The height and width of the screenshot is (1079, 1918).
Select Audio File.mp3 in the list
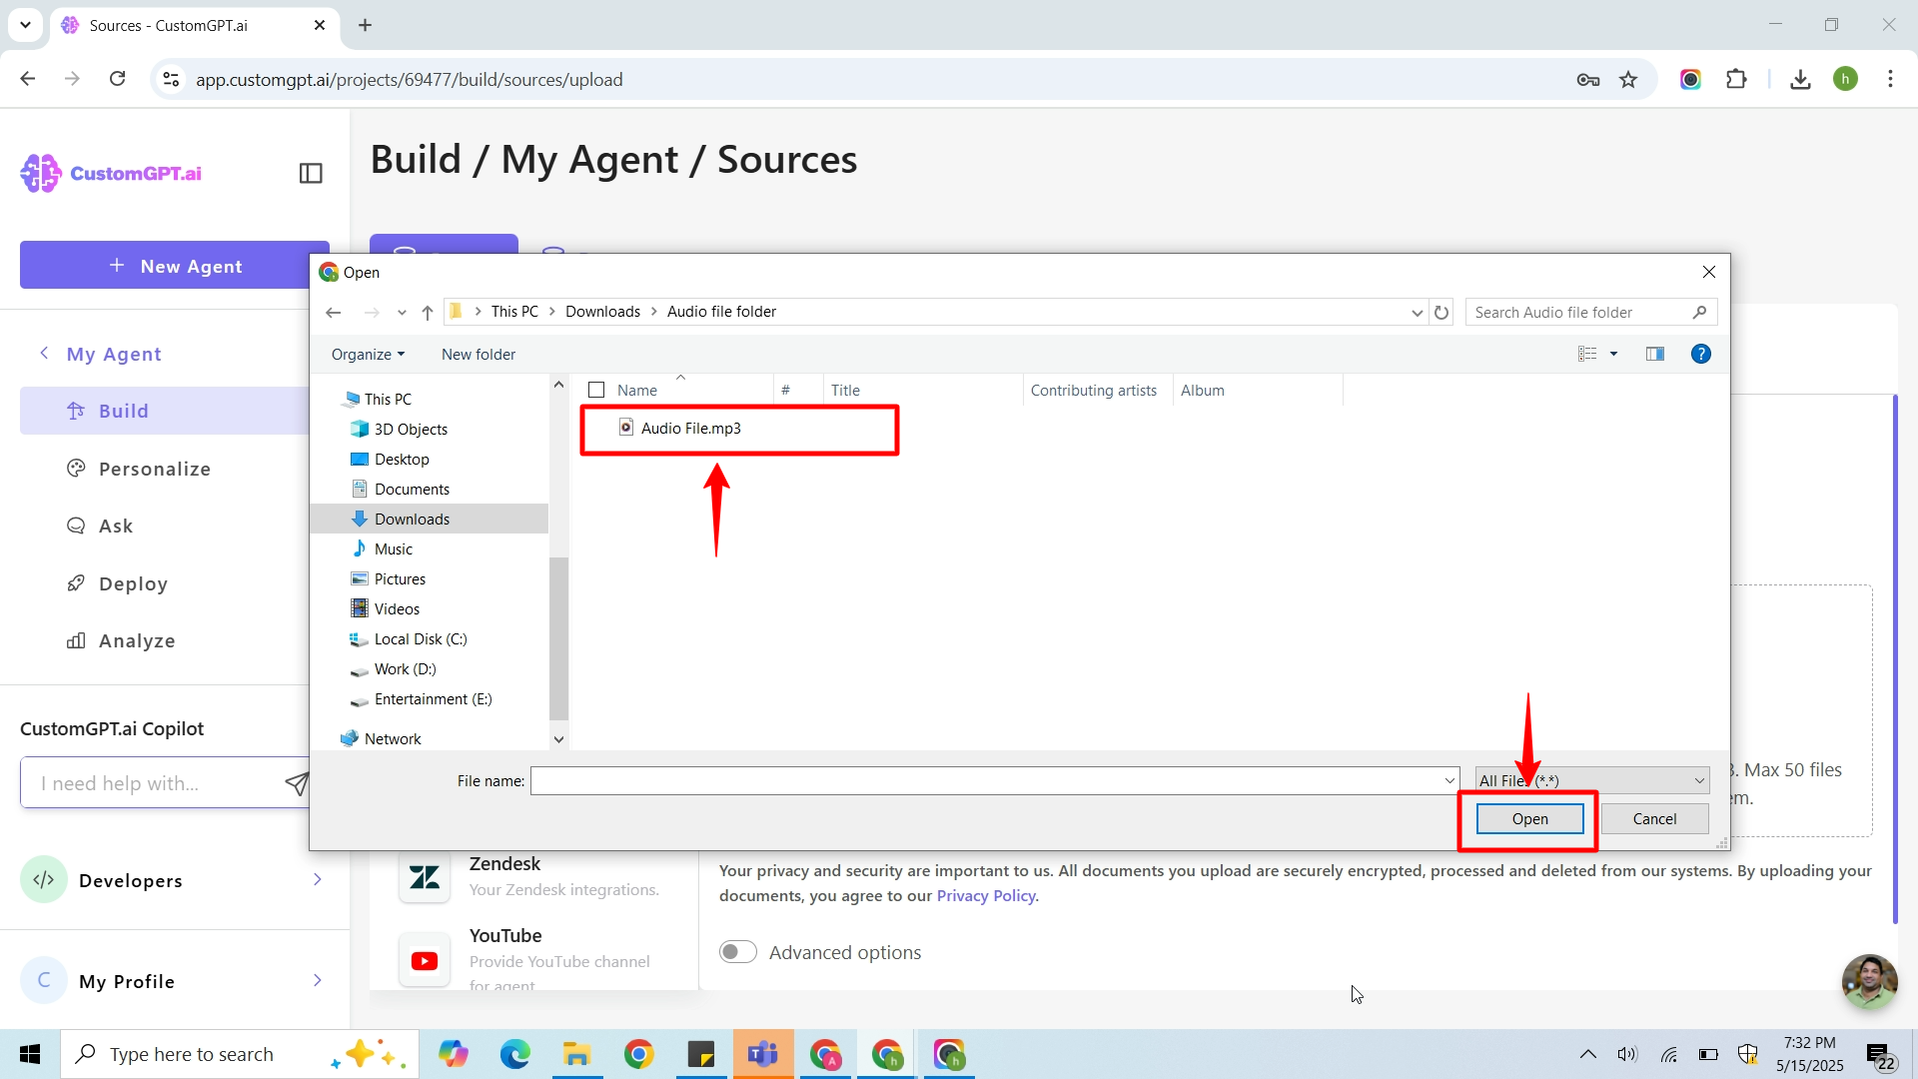690,429
